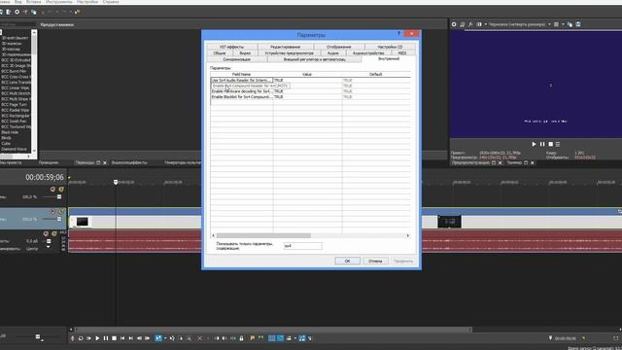Click next frame button on transport

tap(147, 338)
